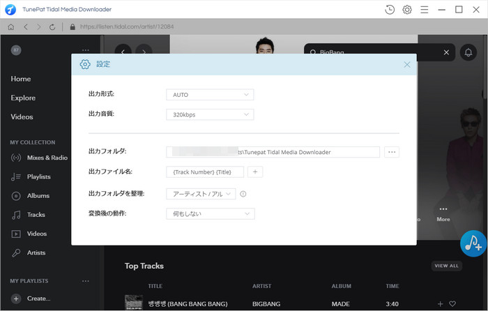Open Albums in My Collection
The image size is (488, 311).
coord(30,195)
